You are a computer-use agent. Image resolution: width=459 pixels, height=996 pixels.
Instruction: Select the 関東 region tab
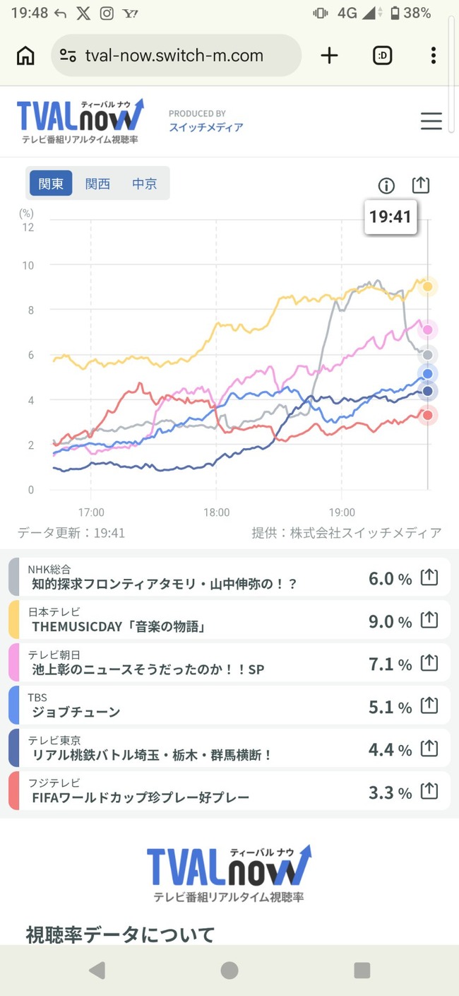click(51, 184)
